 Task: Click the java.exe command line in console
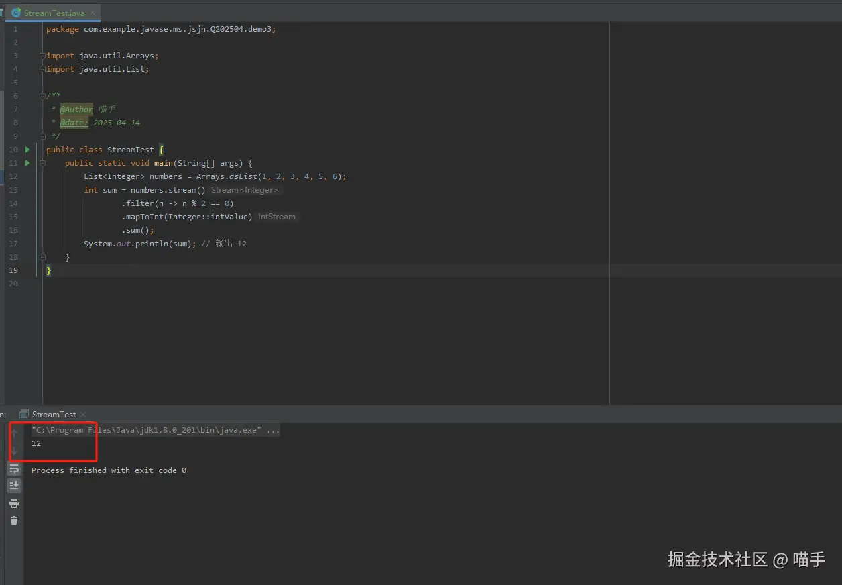click(x=156, y=430)
